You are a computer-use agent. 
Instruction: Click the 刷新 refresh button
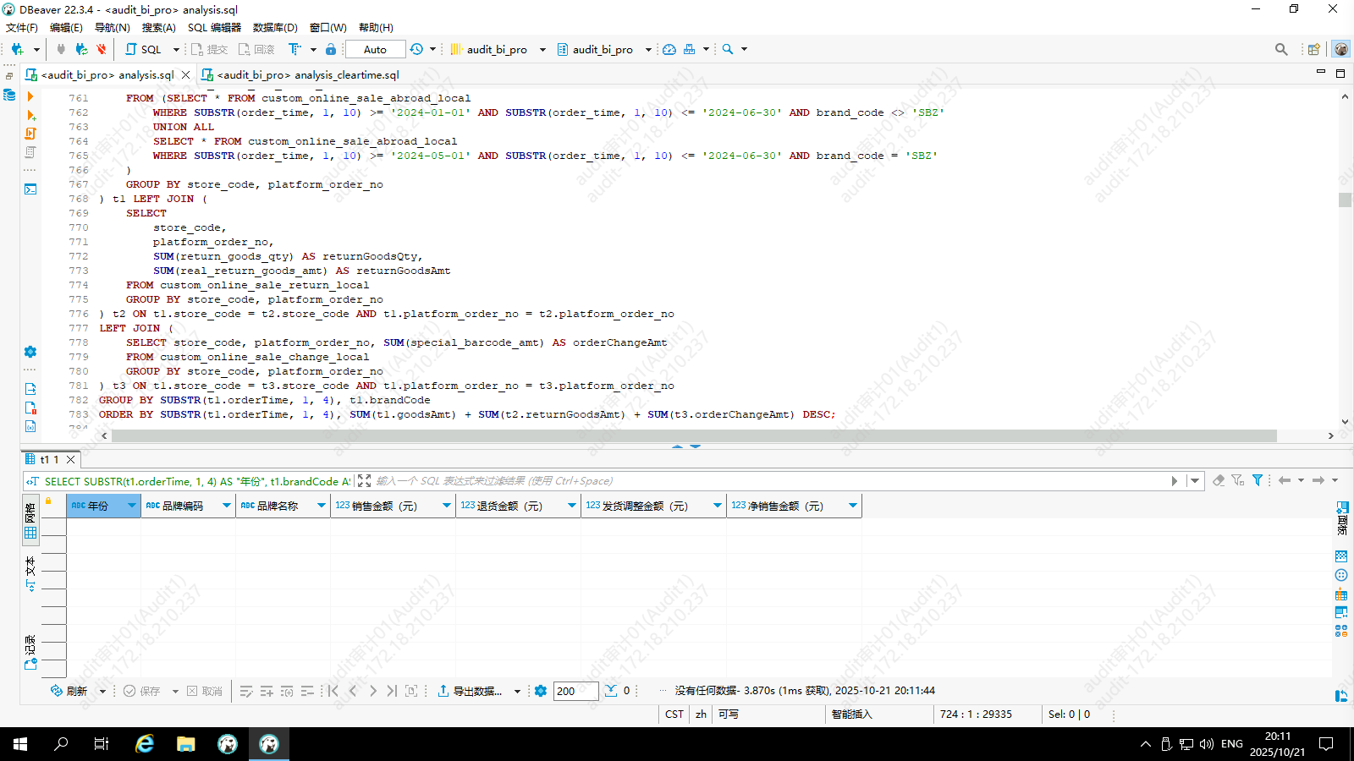[69, 691]
